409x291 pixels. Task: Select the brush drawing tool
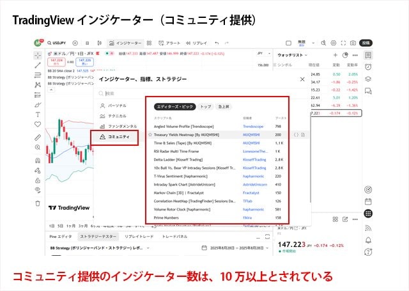(38, 105)
